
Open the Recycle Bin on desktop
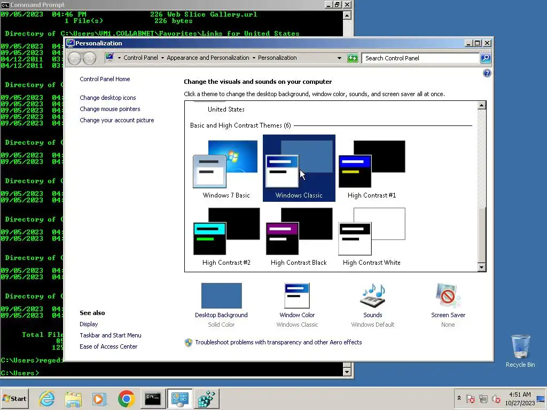520,351
